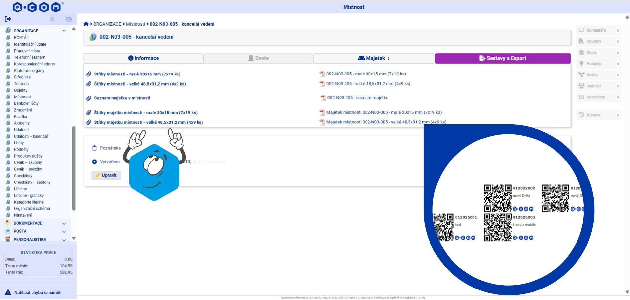This screenshot has width=630, height=300.
Task: Open Nastavení in the sidebar
Action: (x=23, y=215)
